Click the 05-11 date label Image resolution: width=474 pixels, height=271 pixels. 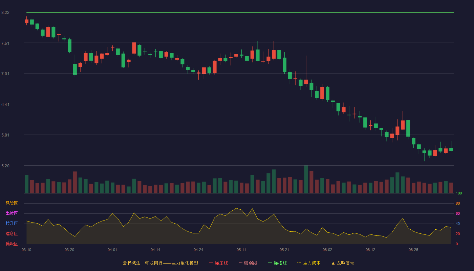click(x=241, y=250)
